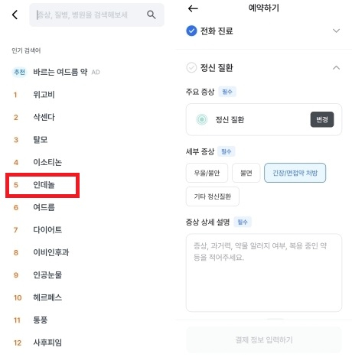Select the 불면 symptom chip

coord(246,173)
